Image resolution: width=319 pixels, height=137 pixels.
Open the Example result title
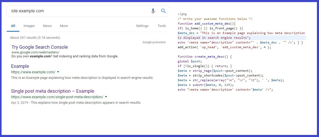(x=20, y=66)
